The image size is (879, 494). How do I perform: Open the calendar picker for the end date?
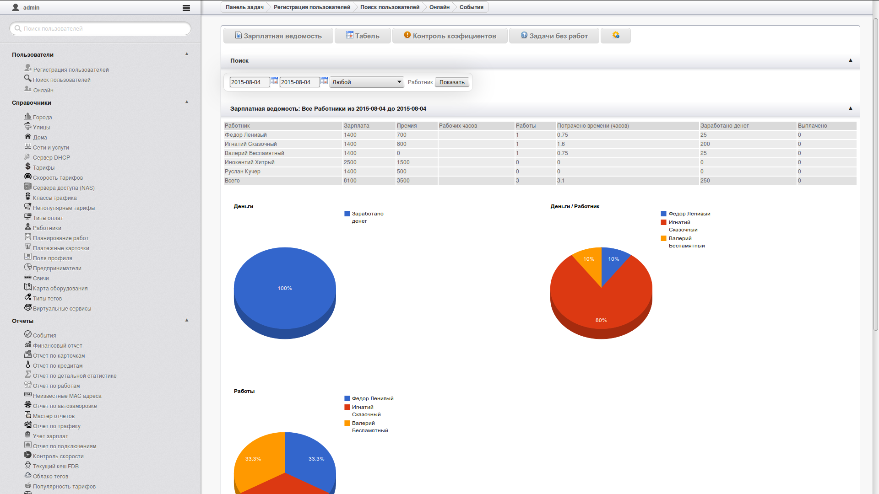pyautogui.click(x=324, y=81)
